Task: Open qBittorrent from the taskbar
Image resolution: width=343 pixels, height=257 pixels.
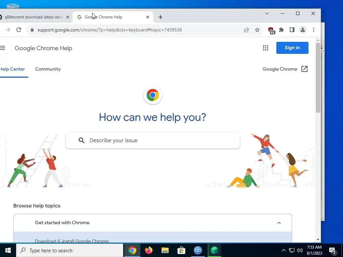Action: (198, 250)
